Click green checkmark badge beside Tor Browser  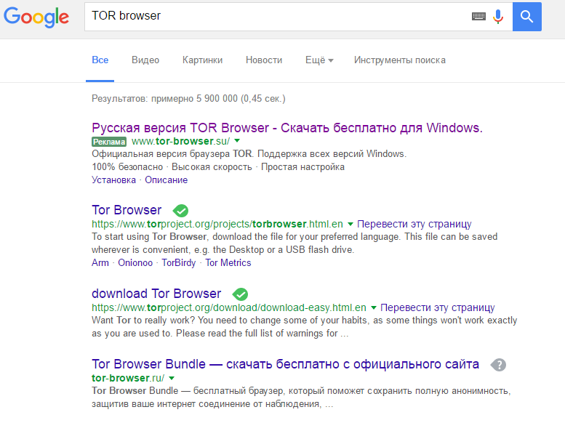[x=180, y=211]
